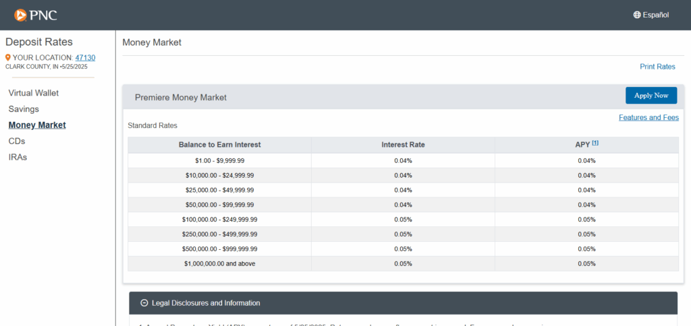Select the $10,000.00 - $24,999.99 balance cell
691x326 pixels.
[x=219, y=175]
